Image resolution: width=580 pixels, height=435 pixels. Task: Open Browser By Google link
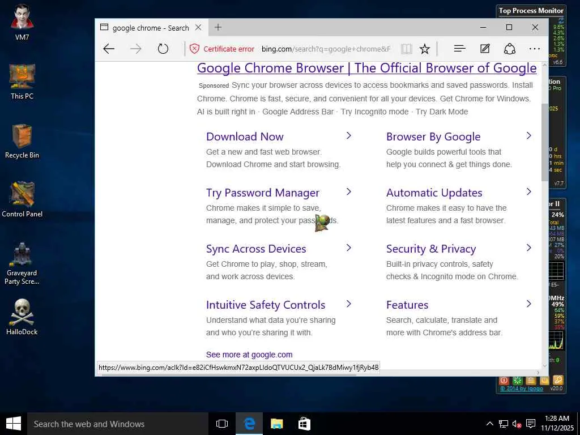pyautogui.click(x=433, y=137)
